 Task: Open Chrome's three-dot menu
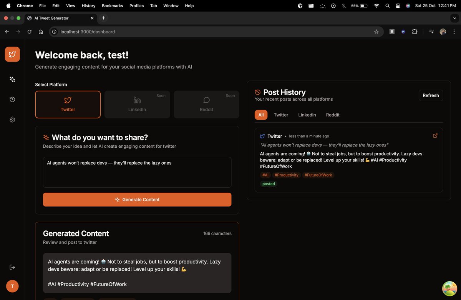(x=454, y=32)
